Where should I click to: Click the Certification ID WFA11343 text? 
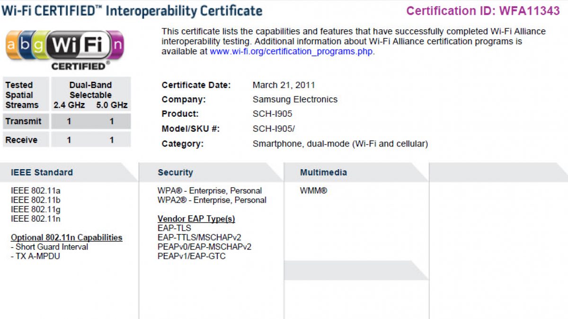483,11
